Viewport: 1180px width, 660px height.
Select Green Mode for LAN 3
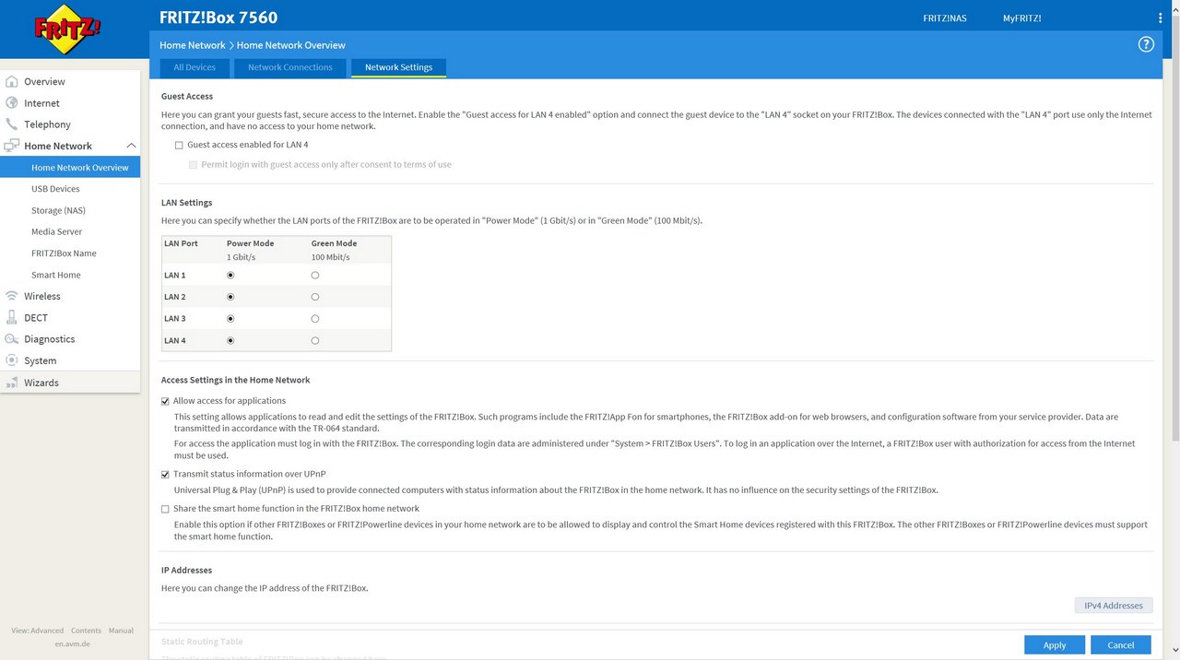(315, 319)
